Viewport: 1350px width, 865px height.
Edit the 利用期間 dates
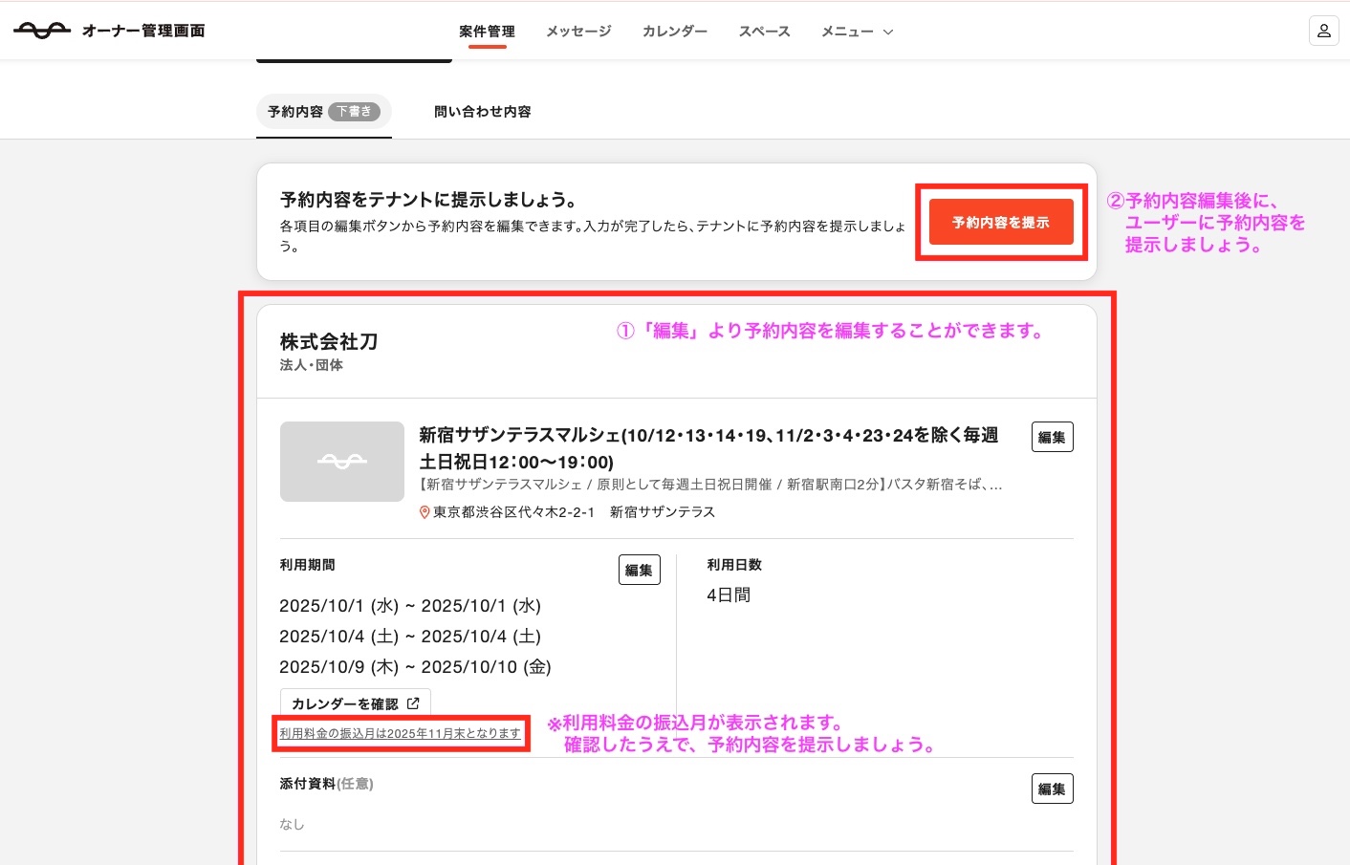(639, 570)
